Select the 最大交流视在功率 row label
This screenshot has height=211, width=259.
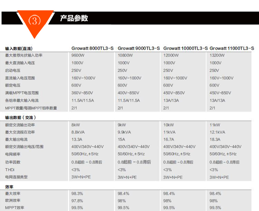click(x=20, y=132)
